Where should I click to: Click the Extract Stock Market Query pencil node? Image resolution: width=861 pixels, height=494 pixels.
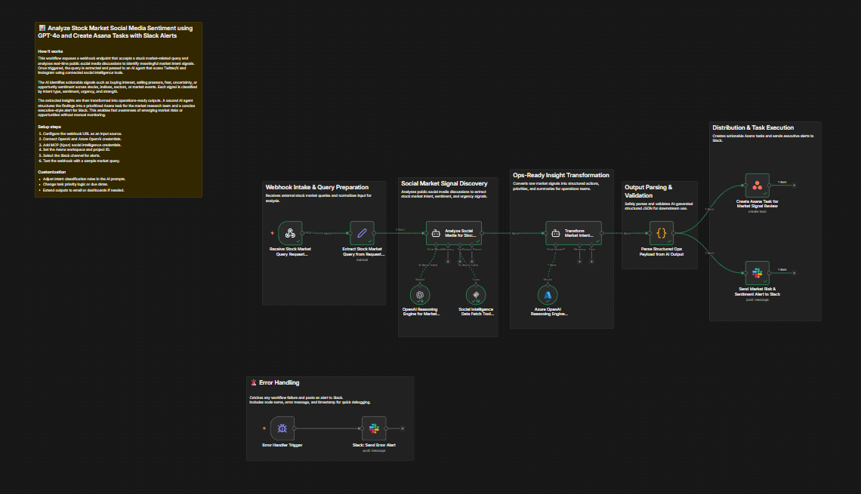coord(363,233)
